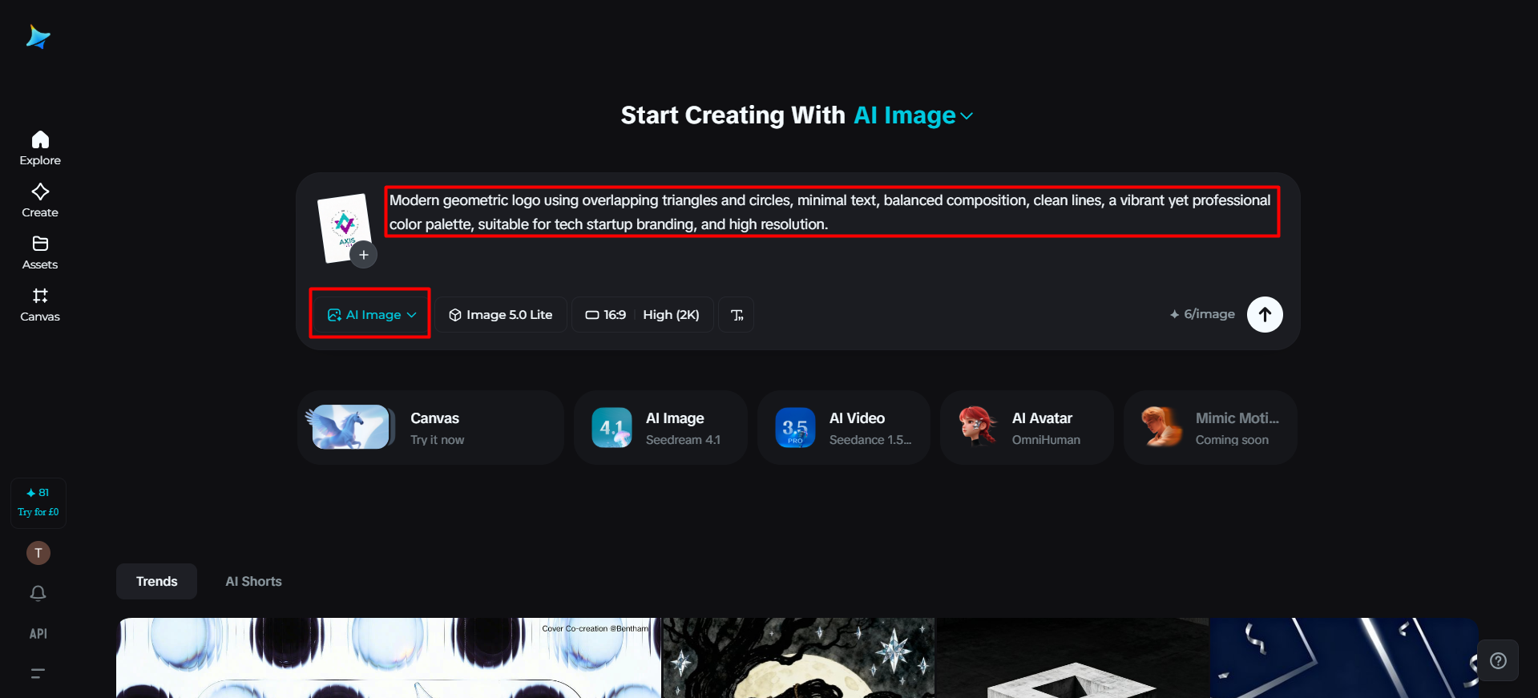Open the Mimic Motion card
Screen dimensions: 1538x698
1210,427
